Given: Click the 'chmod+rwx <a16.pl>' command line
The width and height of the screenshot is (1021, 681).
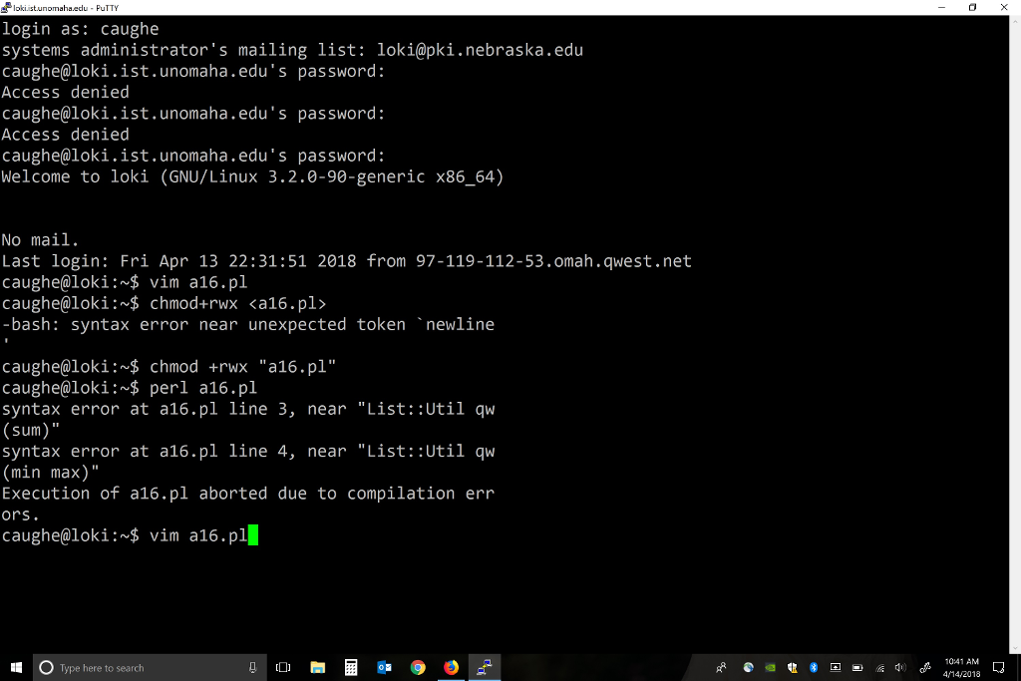Looking at the screenshot, I should (x=164, y=303).
